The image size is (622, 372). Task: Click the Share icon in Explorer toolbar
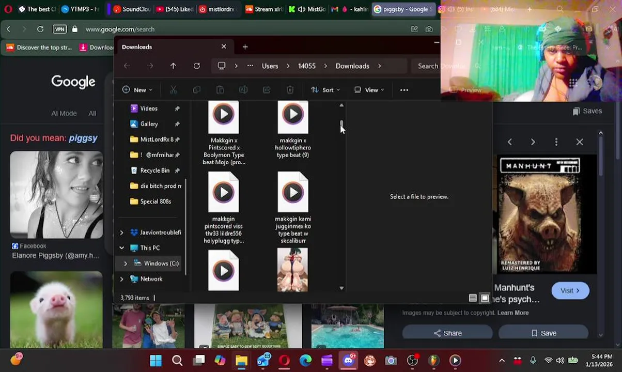pyautogui.click(x=267, y=90)
